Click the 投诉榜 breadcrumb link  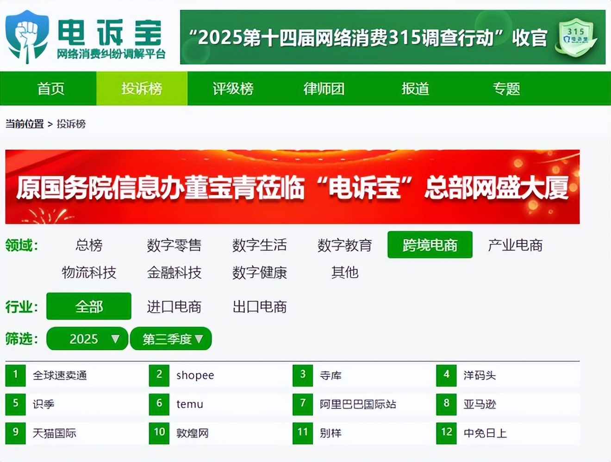coord(71,124)
